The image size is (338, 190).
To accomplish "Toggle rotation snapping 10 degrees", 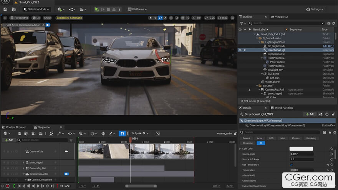I will coord(196,18).
